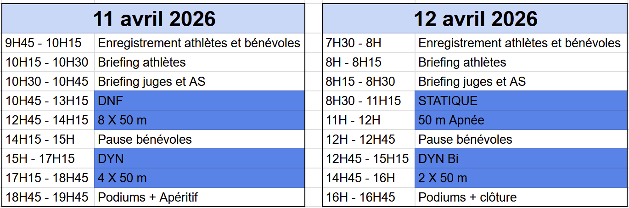629x208 pixels.
Task: Click the blue STATIQUE event cell
Action: pos(520,101)
